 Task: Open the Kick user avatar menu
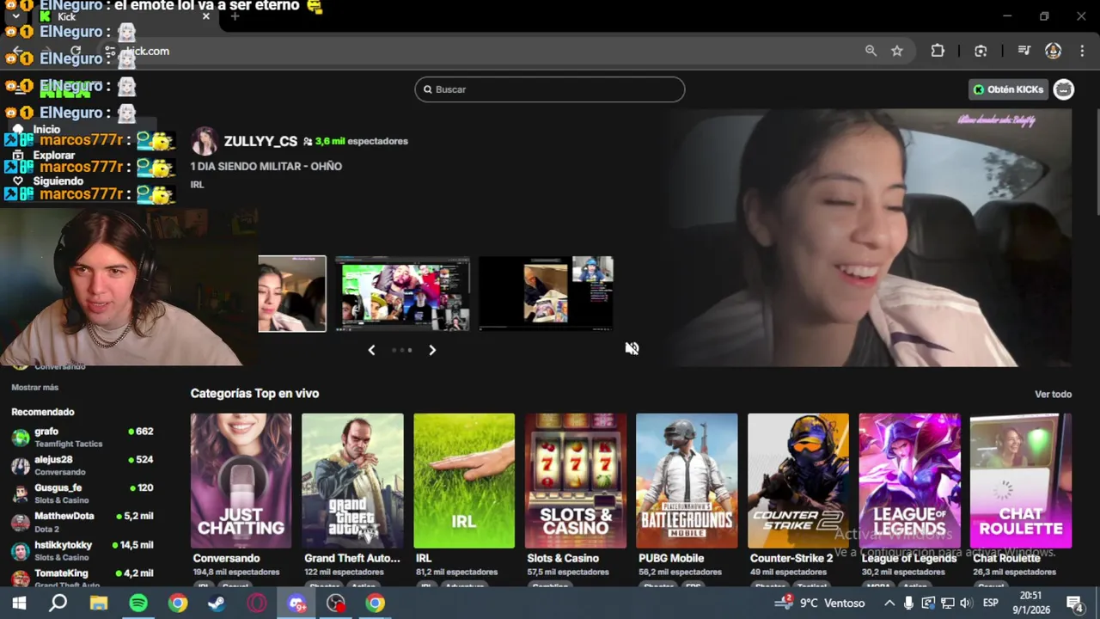[1064, 89]
